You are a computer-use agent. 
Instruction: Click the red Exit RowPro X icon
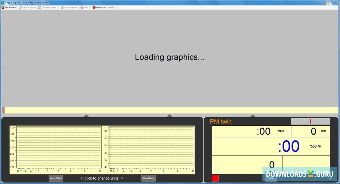pyautogui.click(x=3, y=7)
